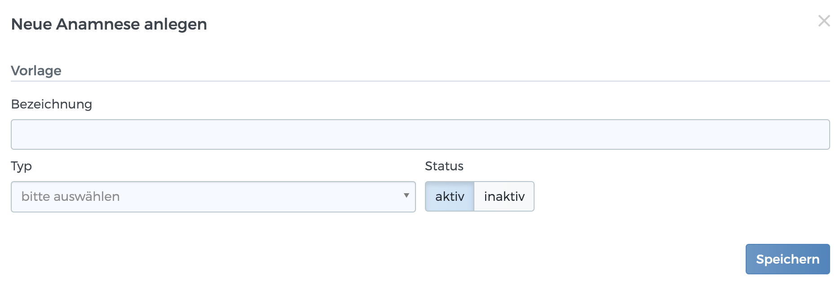Viewport: 840px width, 286px height.
Task: Click the Typ dropdown arrow
Action: 406,196
